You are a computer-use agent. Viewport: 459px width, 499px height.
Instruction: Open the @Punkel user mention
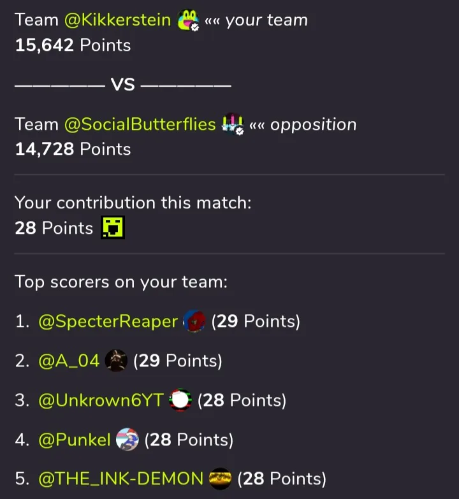coord(75,440)
